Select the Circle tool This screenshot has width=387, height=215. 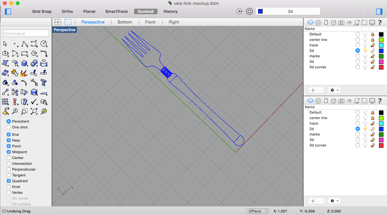[44, 44]
